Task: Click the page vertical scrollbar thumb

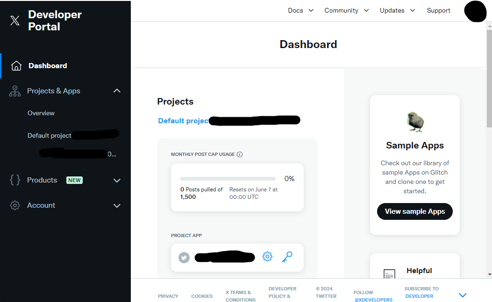Action: click(489, 78)
